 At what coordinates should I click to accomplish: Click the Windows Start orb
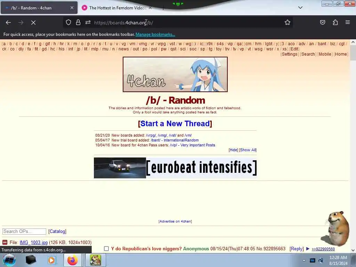9,260
